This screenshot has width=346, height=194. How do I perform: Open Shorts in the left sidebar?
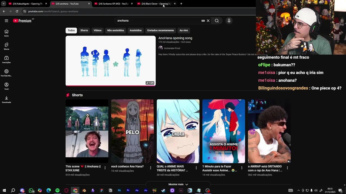(6, 46)
